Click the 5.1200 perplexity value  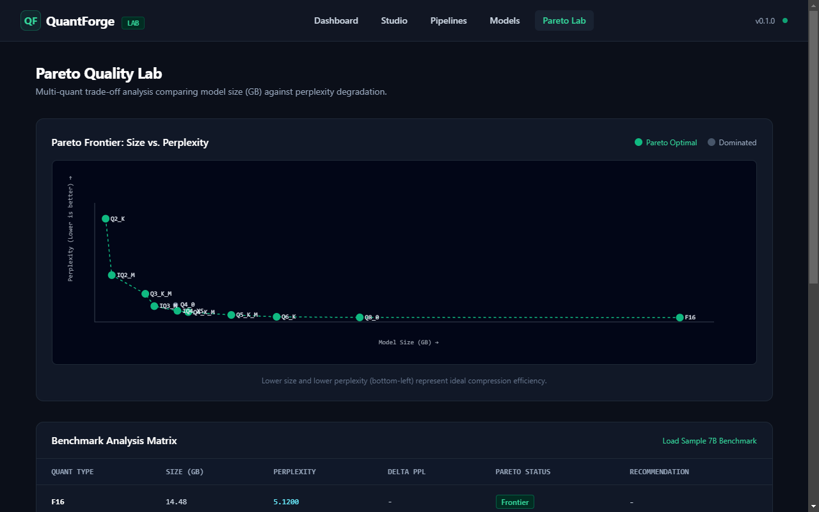[286, 502]
